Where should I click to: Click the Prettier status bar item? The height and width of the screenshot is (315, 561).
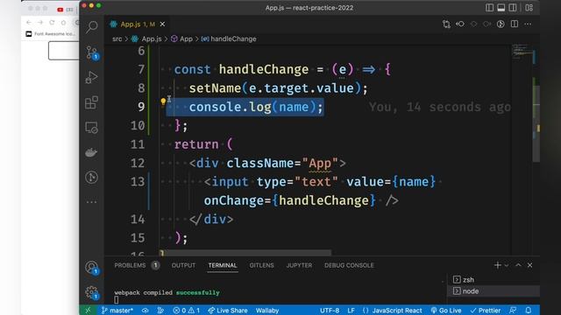point(485,311)
